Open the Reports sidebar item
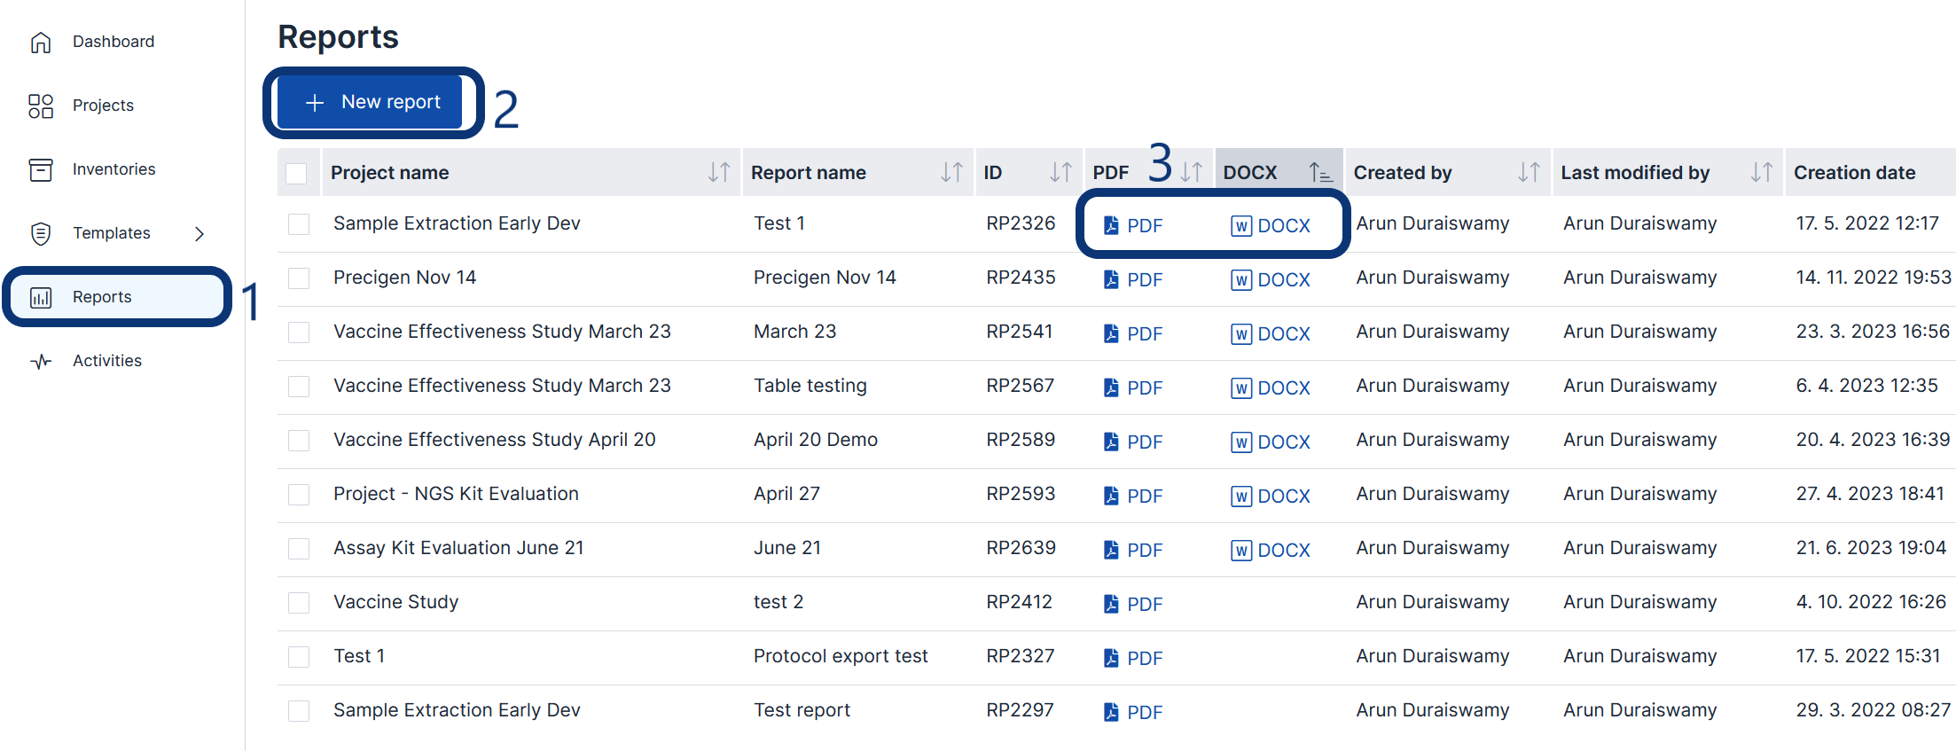The image size is (1956, 751). [x=102, y=297]
